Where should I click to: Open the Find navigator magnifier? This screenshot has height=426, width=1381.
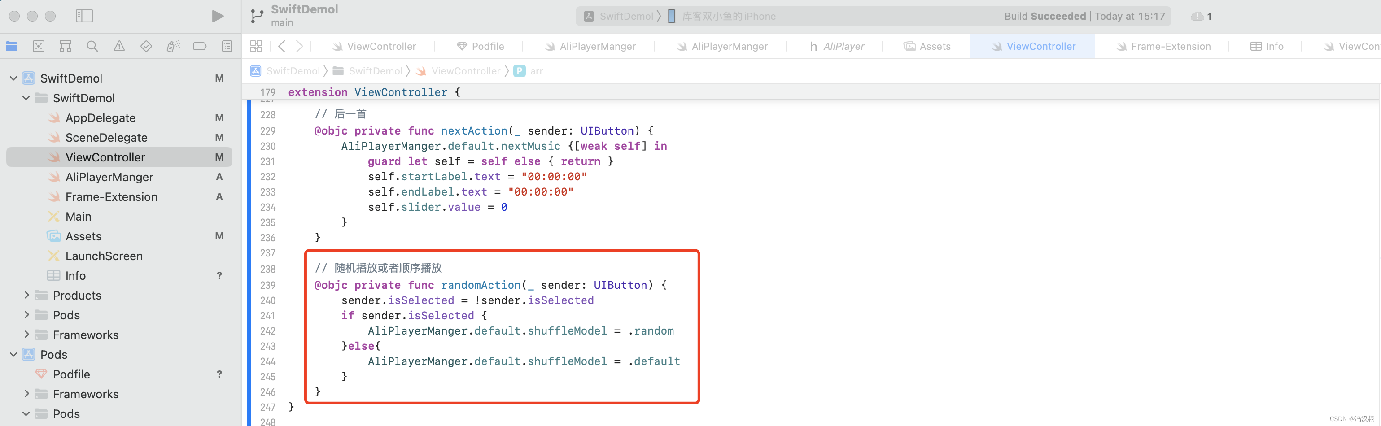[x=92, y=46]
